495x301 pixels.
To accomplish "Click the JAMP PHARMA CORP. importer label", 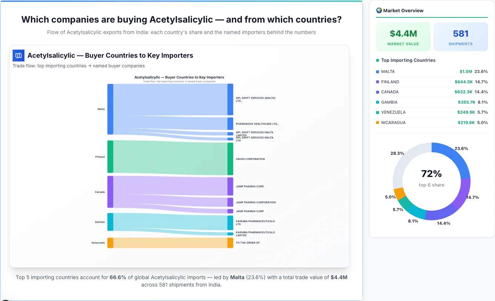I will pos(250,186).
